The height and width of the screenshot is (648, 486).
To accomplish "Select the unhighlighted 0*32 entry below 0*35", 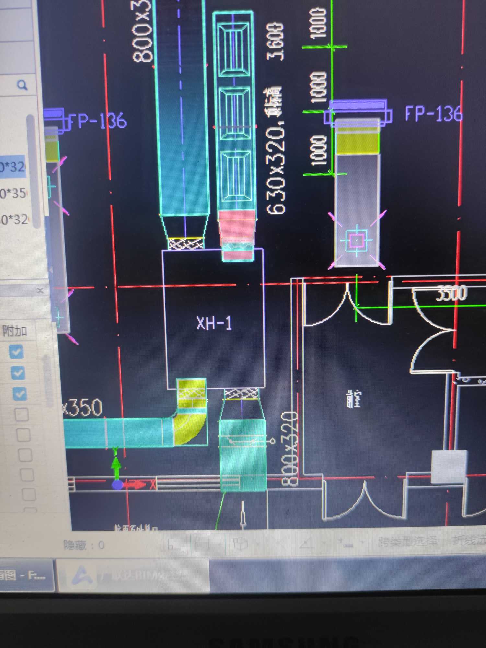I will (x=15, y=219).
